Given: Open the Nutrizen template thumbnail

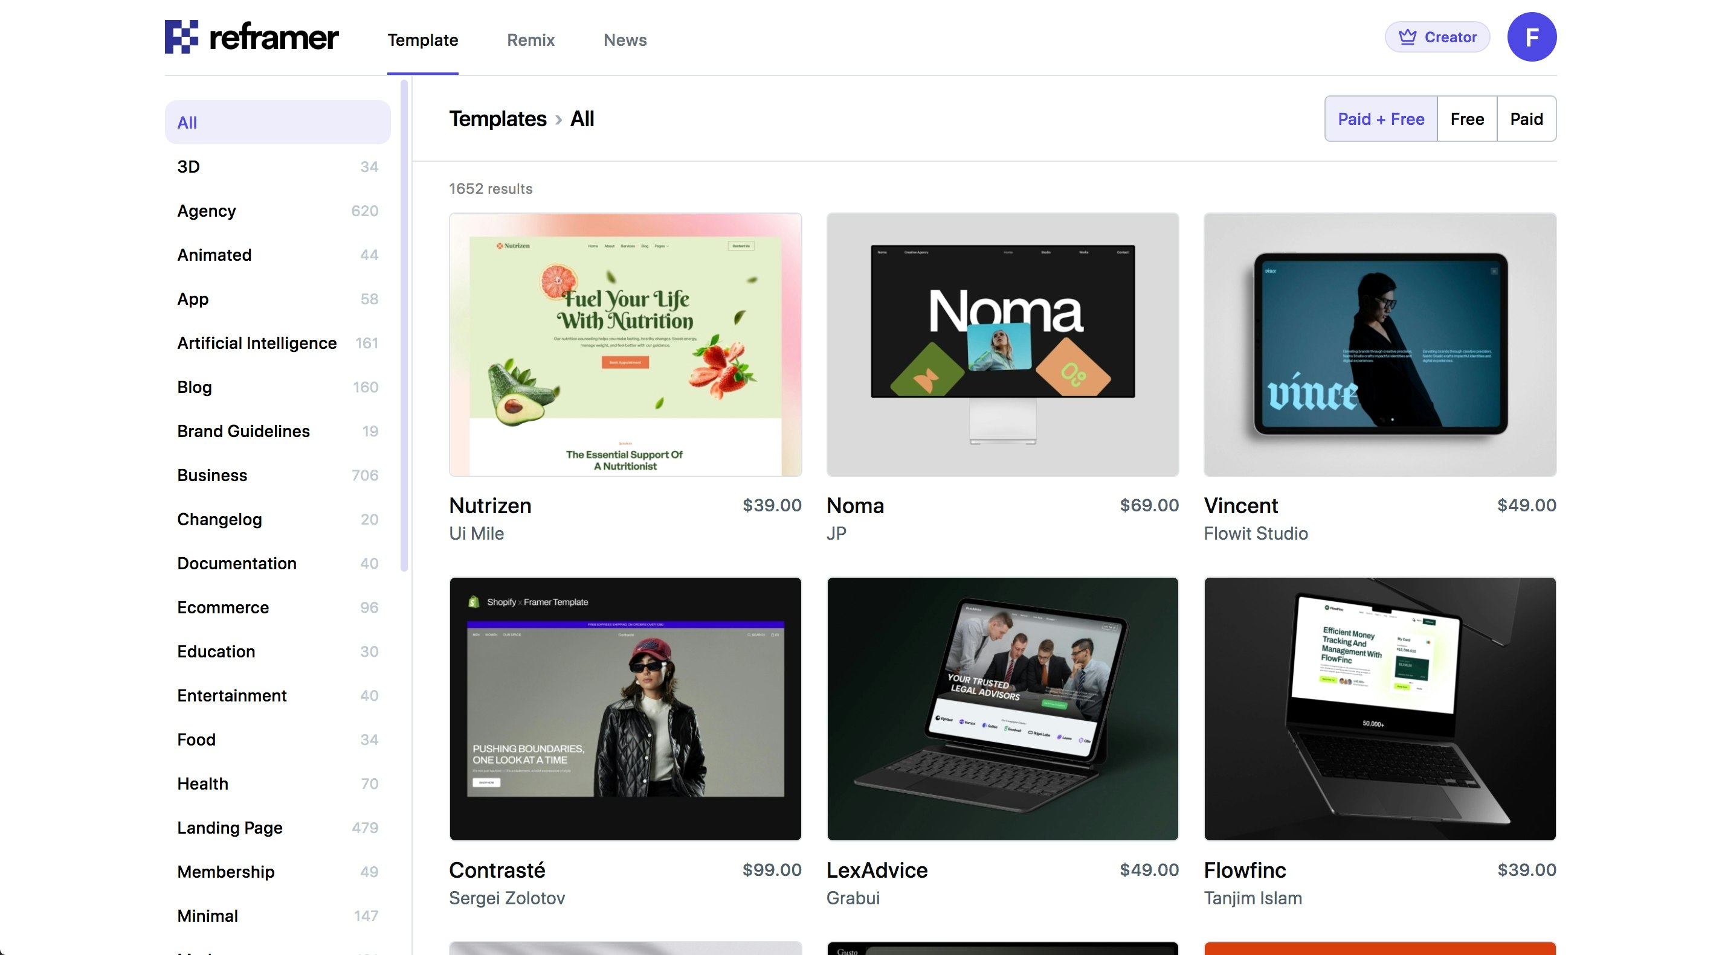Looking at the screenshot, I should [625, 345].
